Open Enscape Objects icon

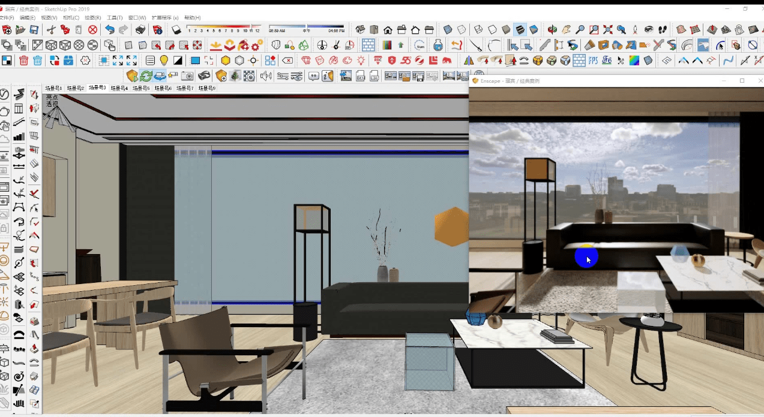tap(221, 75)
